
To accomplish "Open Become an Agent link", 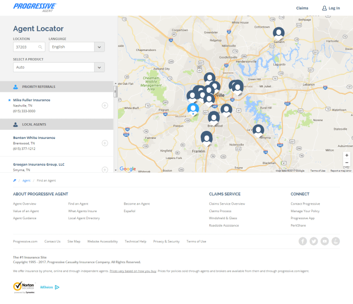I will click(137, 204).
